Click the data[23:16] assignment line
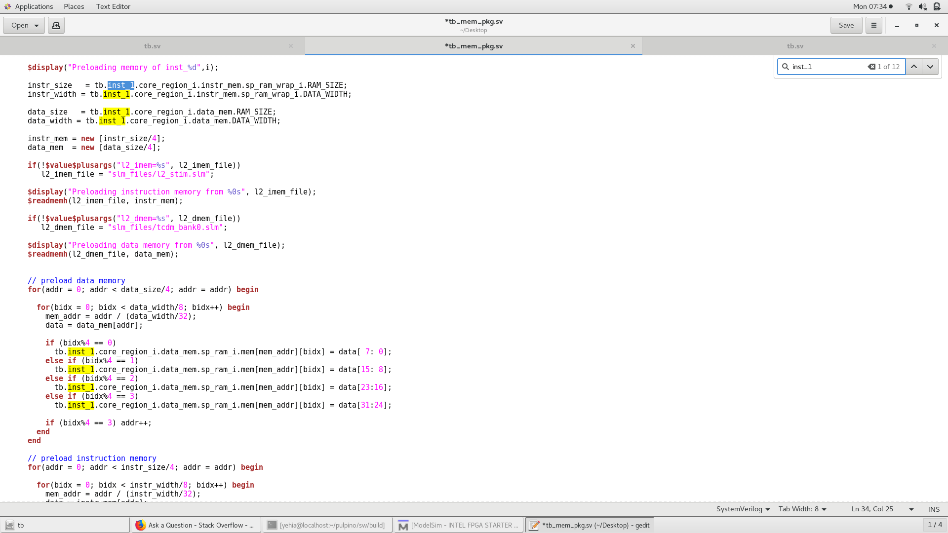This screenshot has height=533, width=948. pos(223,387)
